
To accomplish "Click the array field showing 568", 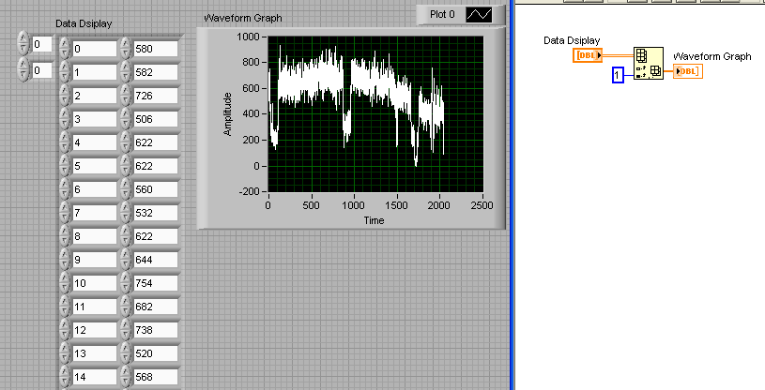I will pyautogui.click(x=156, y=376).
